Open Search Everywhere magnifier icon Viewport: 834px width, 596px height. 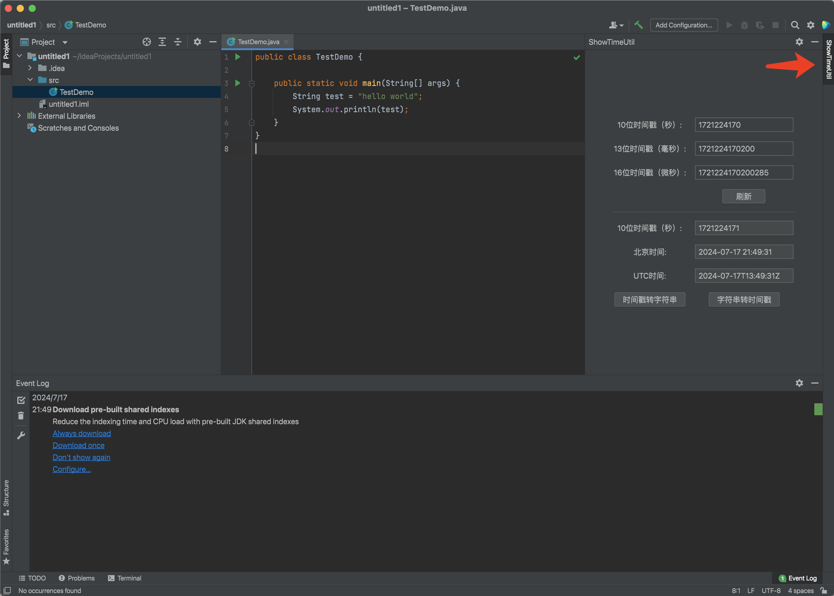[795, 25]
